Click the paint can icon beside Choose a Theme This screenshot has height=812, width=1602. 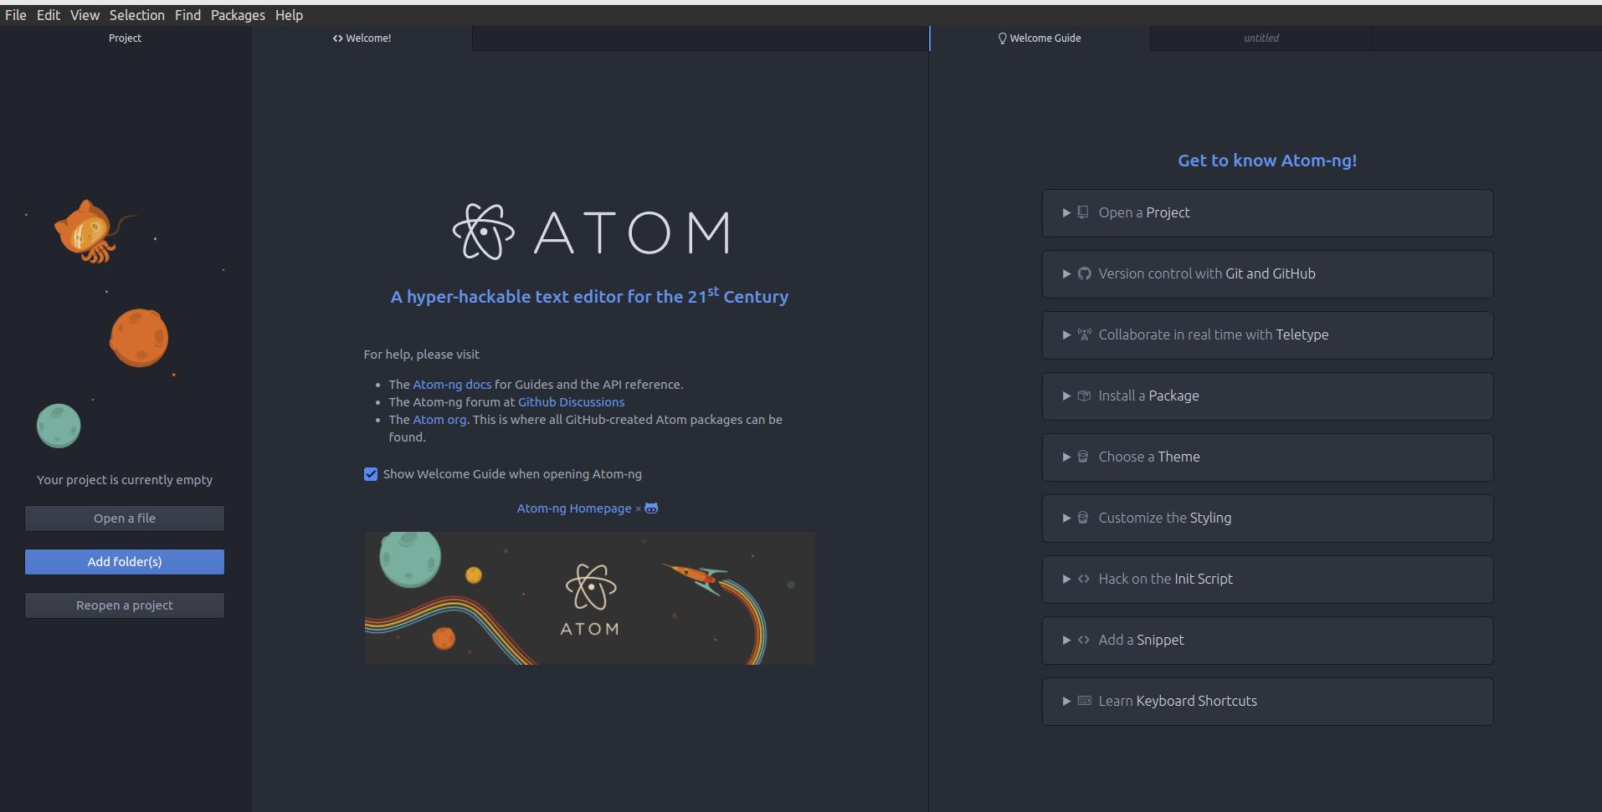coord(1083,457)
